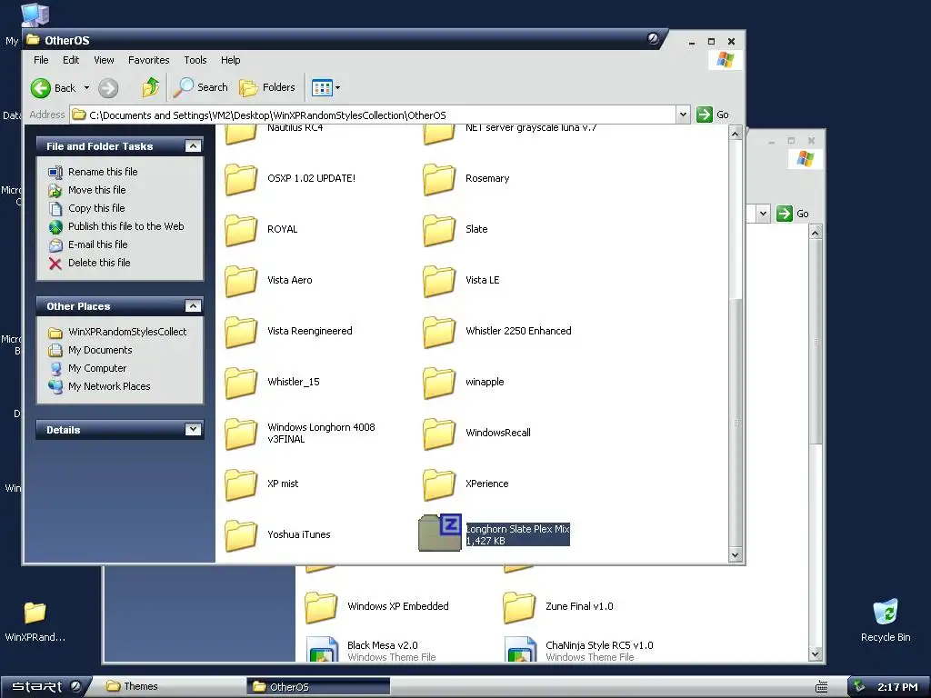
Task: Select the XP mist folder icon
Action: (241, 484)
